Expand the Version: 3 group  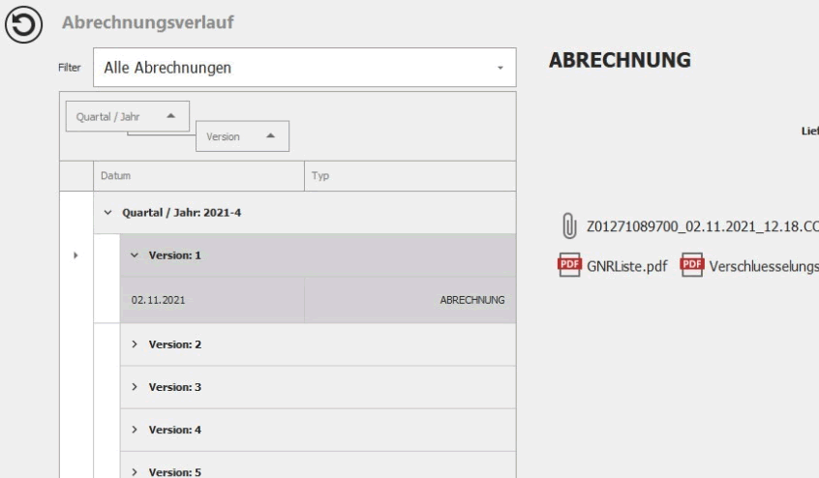[x=135, y=387]
